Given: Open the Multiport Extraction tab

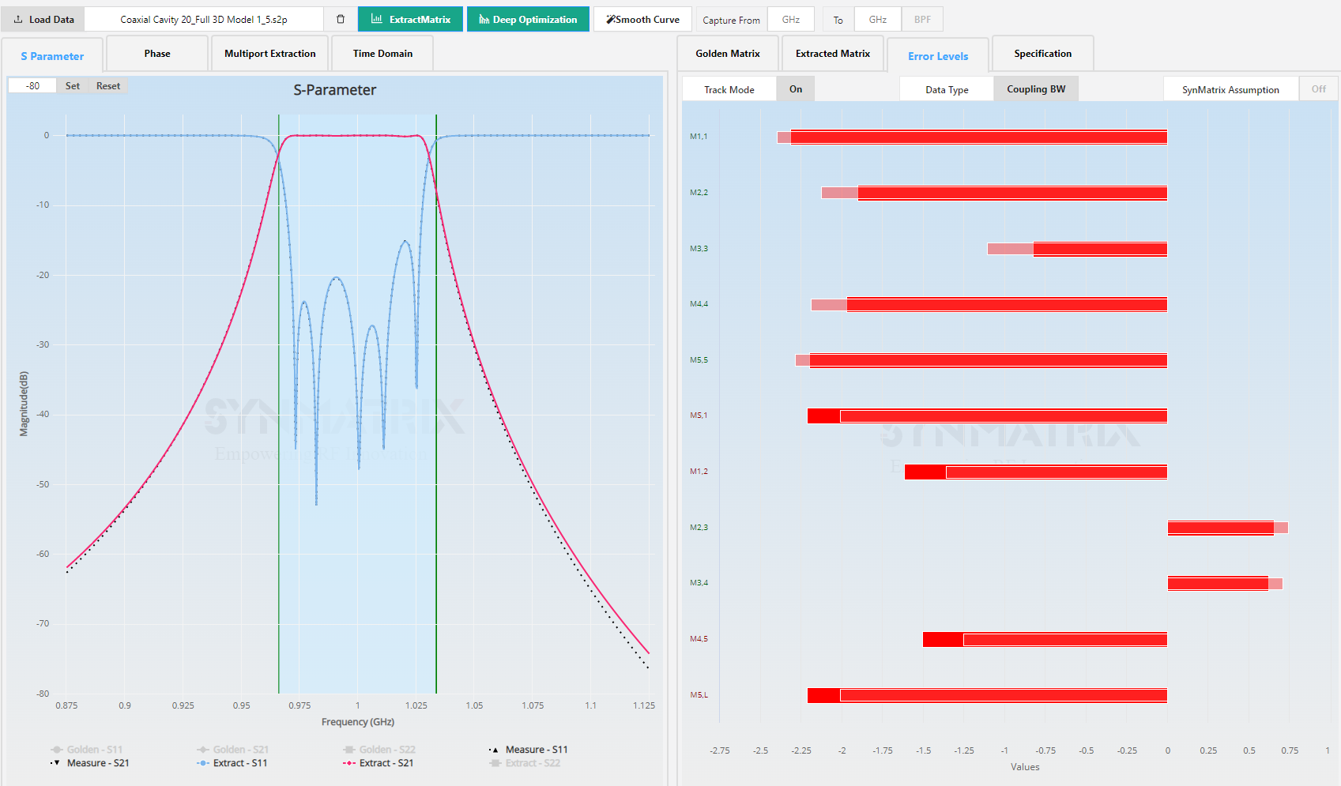Looking at the screenshot, I should (270, 54).
